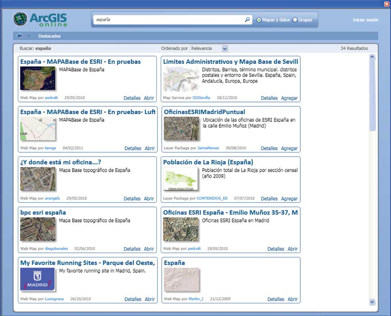Click Abrir on Oficinas ESRI España Emilio Muñoz card
Image resolution: width=391 pixels, height=316 pixels.
tap(292, 249)
